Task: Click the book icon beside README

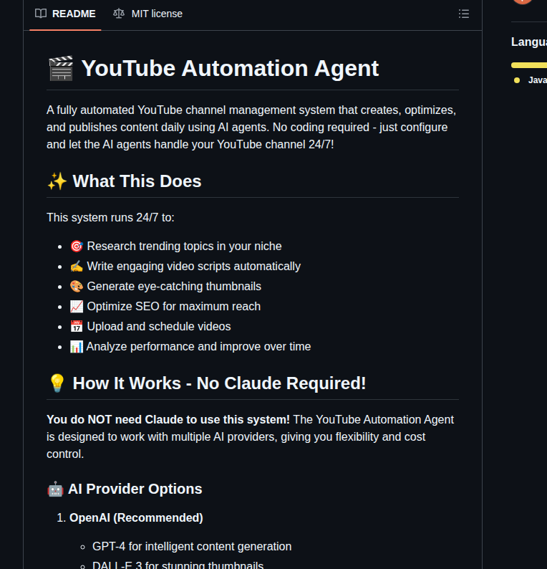Action: point(41,14)
